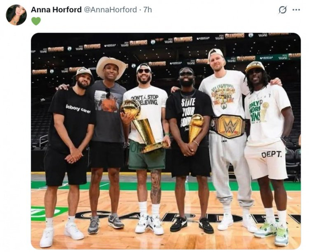Open the attached team photo
The height and width of the screenshot is (252, 309).
(166, 141)
